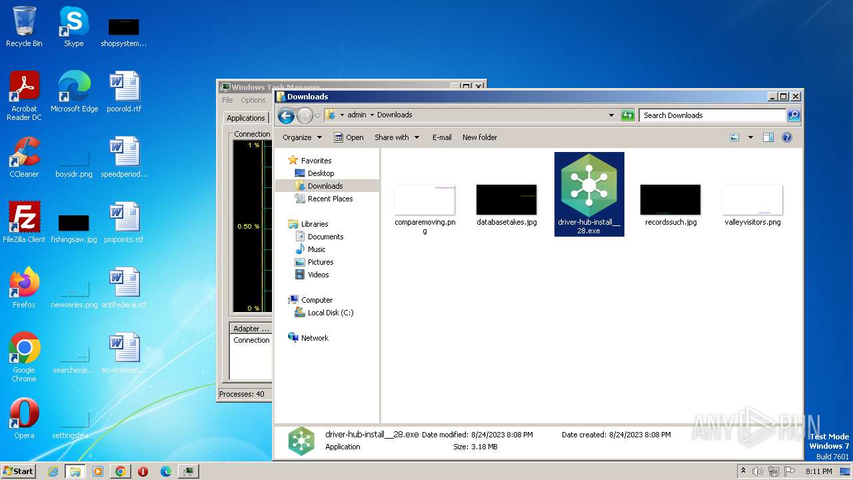The image size is (853, 480).
Task: Open Firefox desktop shortcut
Action: click(x=24, y=288)
